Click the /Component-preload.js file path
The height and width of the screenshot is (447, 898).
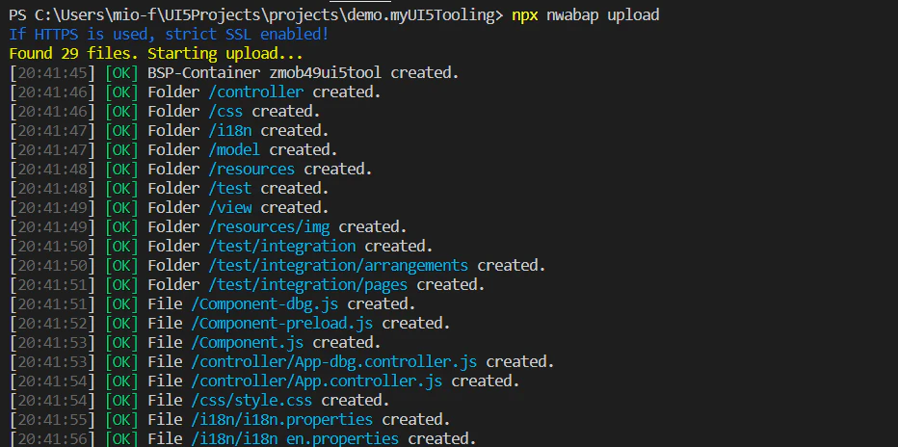[x=281, y=324]
